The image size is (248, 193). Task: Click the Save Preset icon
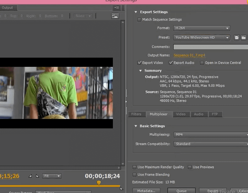(237, 38)
